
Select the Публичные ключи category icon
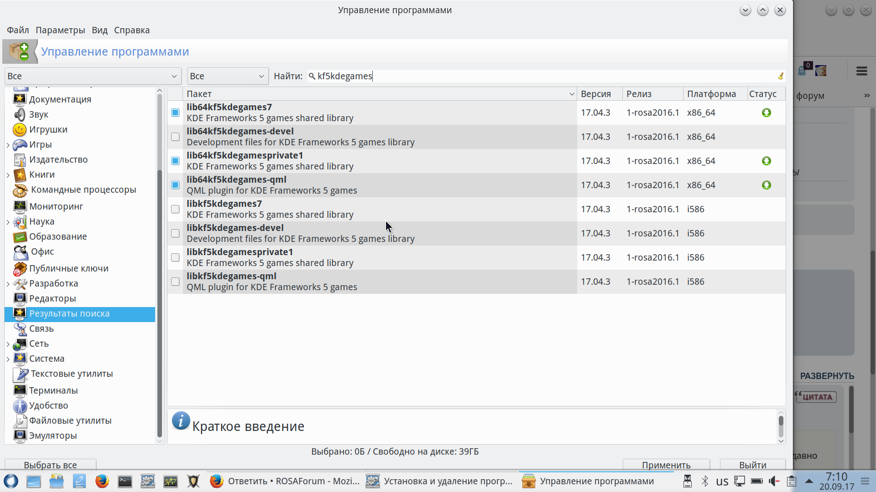[x=20, y=269]
